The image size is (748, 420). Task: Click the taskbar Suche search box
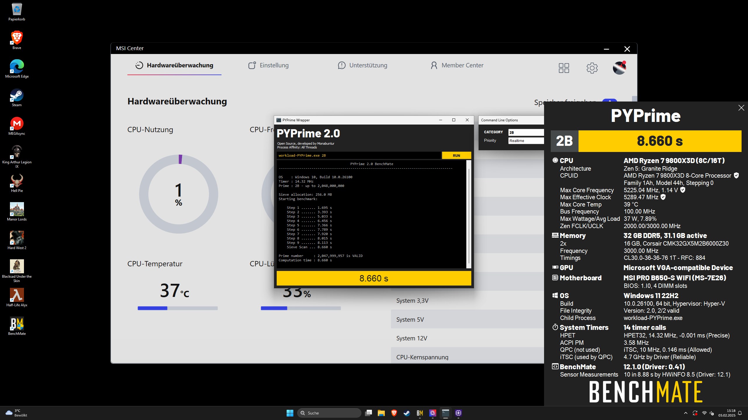tap(329, 413)
